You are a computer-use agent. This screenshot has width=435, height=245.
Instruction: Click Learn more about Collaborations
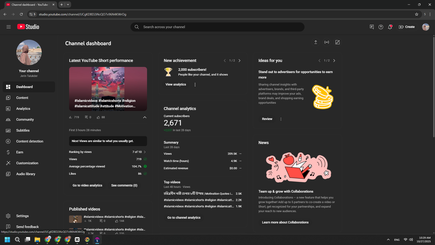point(285,222)
